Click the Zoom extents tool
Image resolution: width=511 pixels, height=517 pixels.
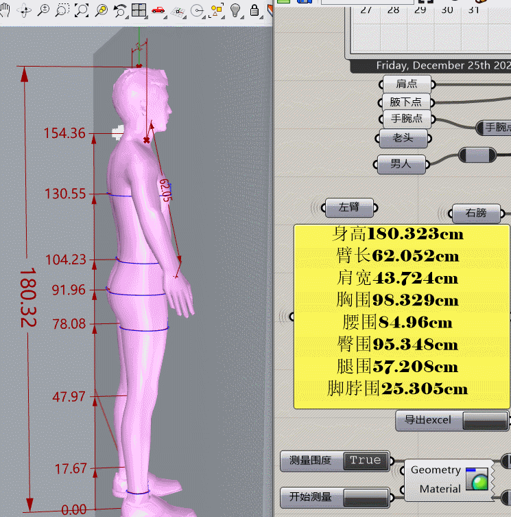(82, 10)
